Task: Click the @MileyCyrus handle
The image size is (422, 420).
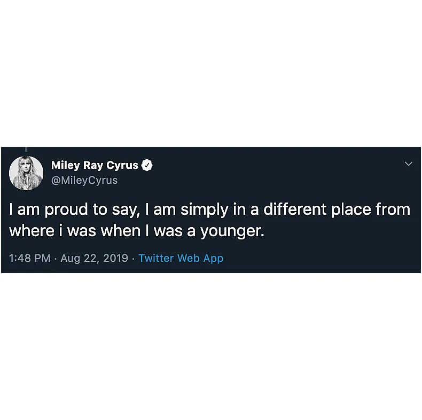Action: click(84, 180)
